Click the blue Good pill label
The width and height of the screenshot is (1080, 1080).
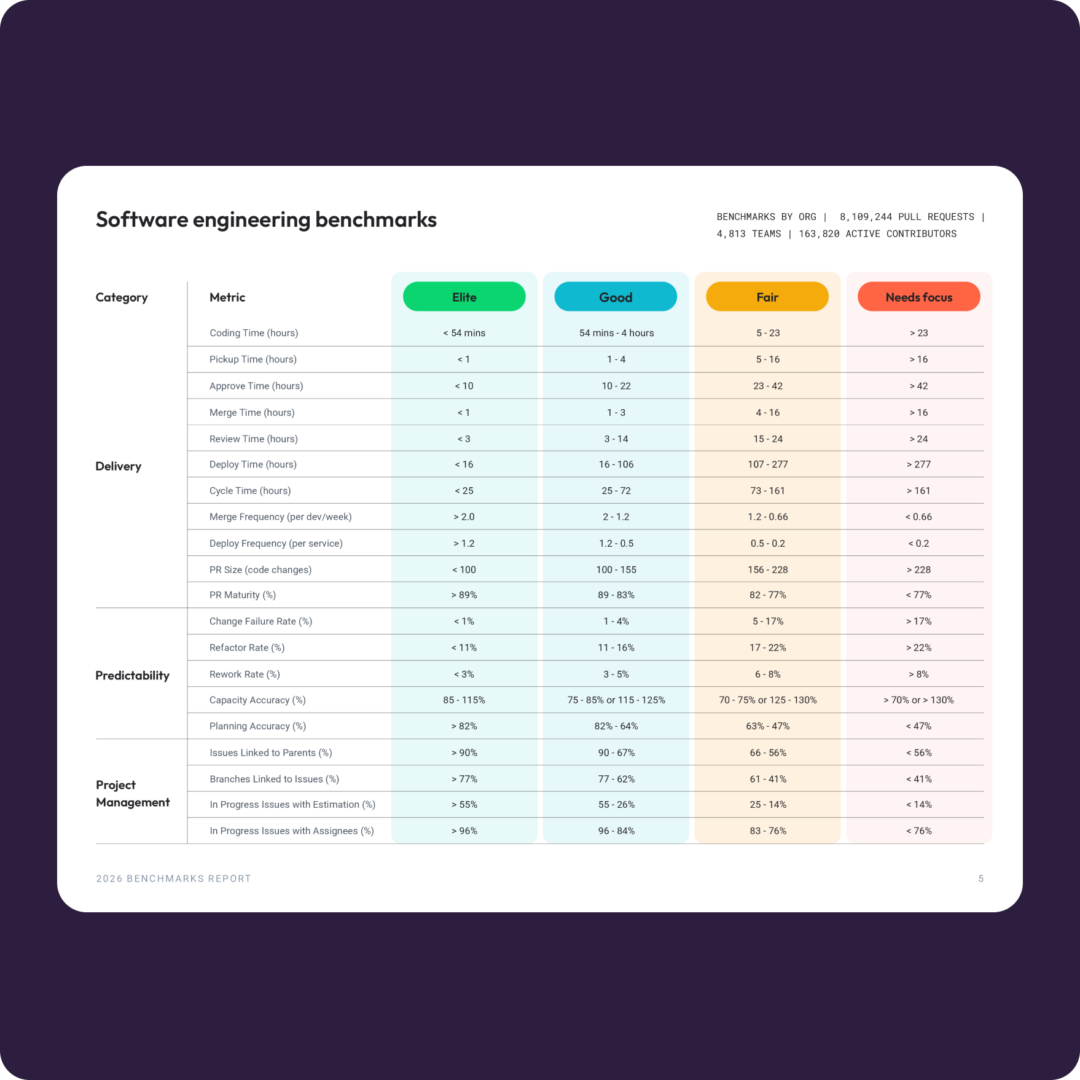[616, 297]
